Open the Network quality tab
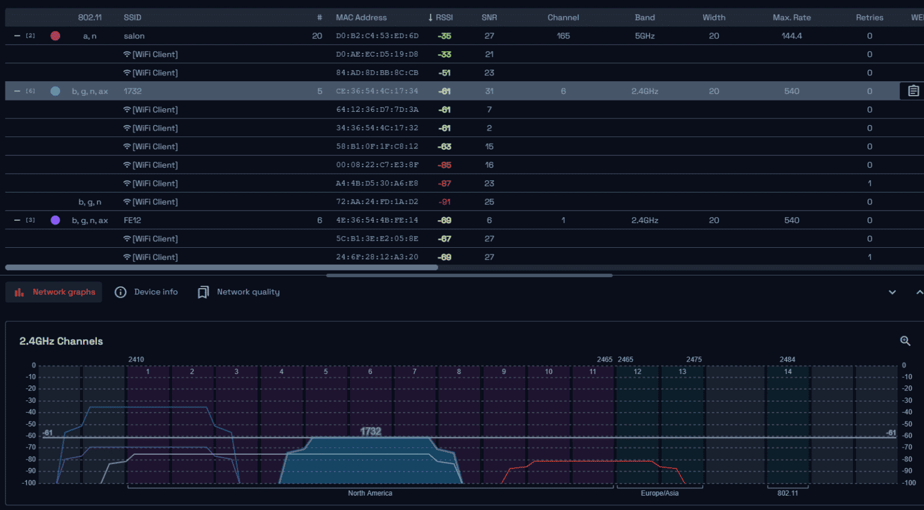This screenshot has height=510, width=924. (x=248, y=292)
